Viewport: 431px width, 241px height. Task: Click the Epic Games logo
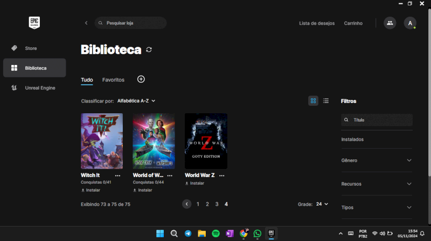(x=34, y=23)
